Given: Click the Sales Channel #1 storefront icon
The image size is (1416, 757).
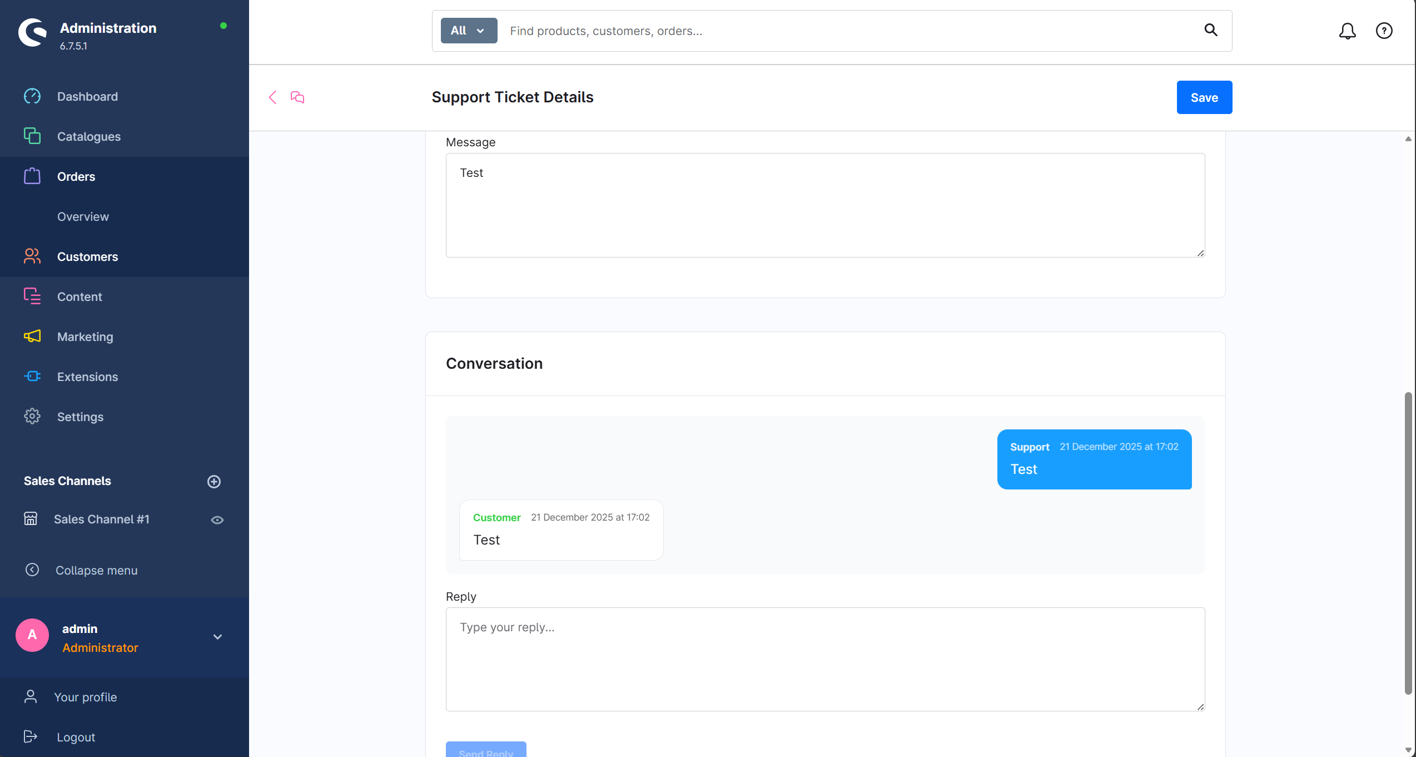Looking at the screenshot, I should [31, 519].
